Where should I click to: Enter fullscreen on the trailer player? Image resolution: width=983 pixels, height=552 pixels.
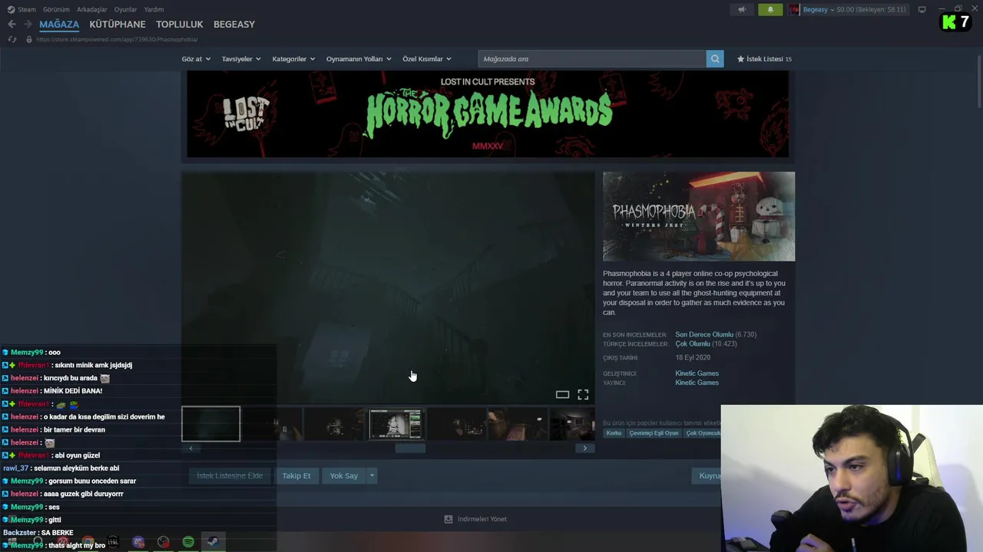point(583,394)
